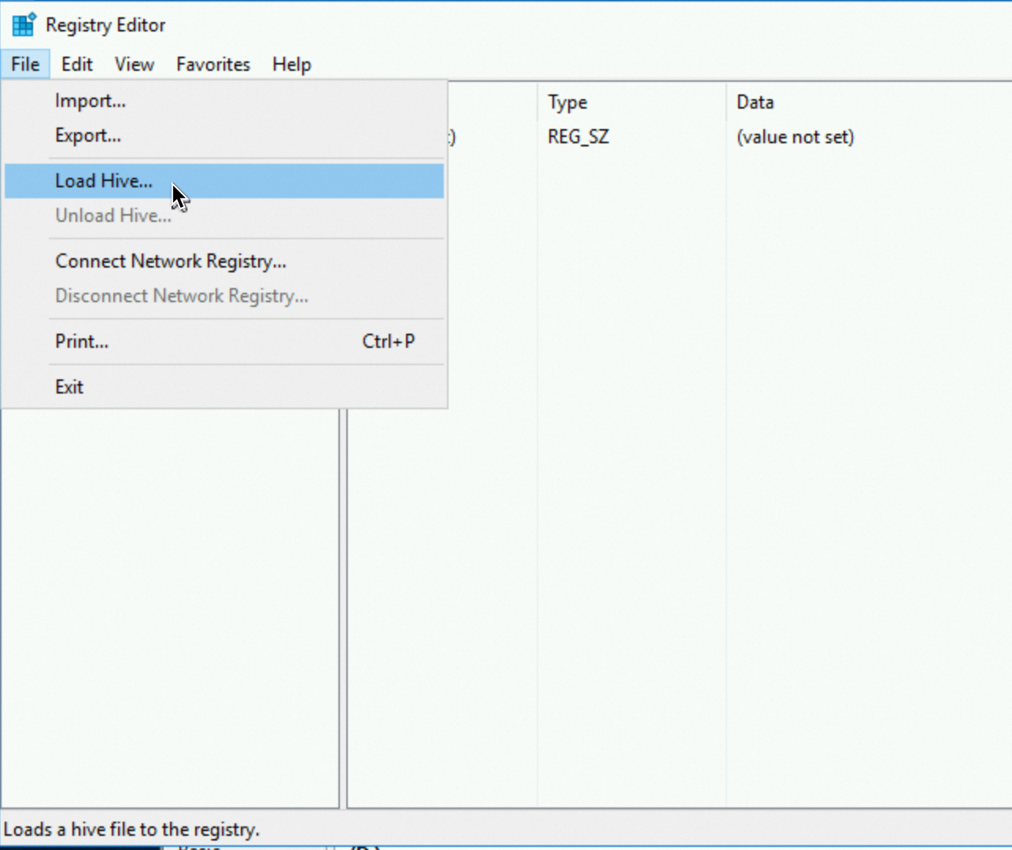Select Load Hive... menu entry

(224, 181)
